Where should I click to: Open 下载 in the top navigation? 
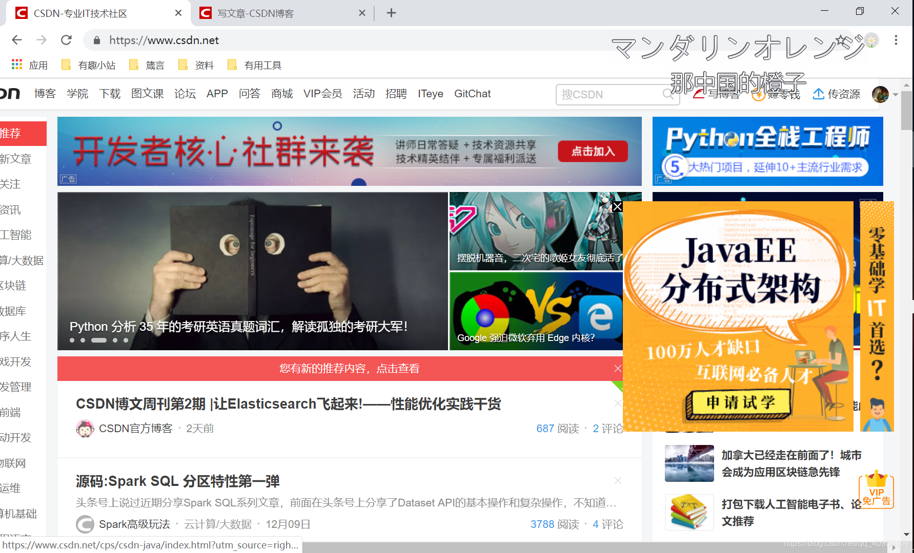point(110,94)
